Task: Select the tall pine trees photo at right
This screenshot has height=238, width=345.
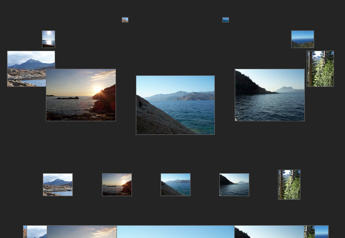Action: click(x=320, y=69)
